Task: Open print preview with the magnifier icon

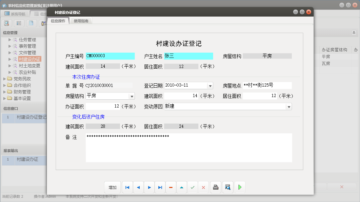Action: (x=228, y=187)
